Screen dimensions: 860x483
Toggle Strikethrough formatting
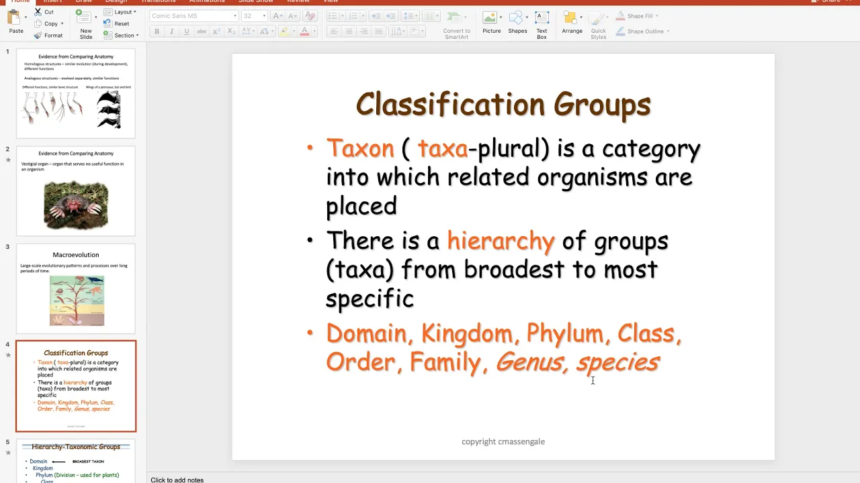[202, 32]
